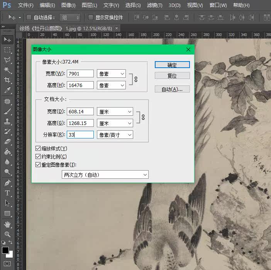Open the 窗口(W) menu
271x270 pixels.
point(218,5)
